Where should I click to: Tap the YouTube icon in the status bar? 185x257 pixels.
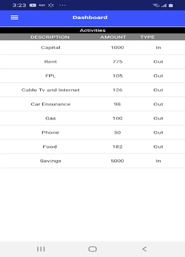click(x=32, y=5)
